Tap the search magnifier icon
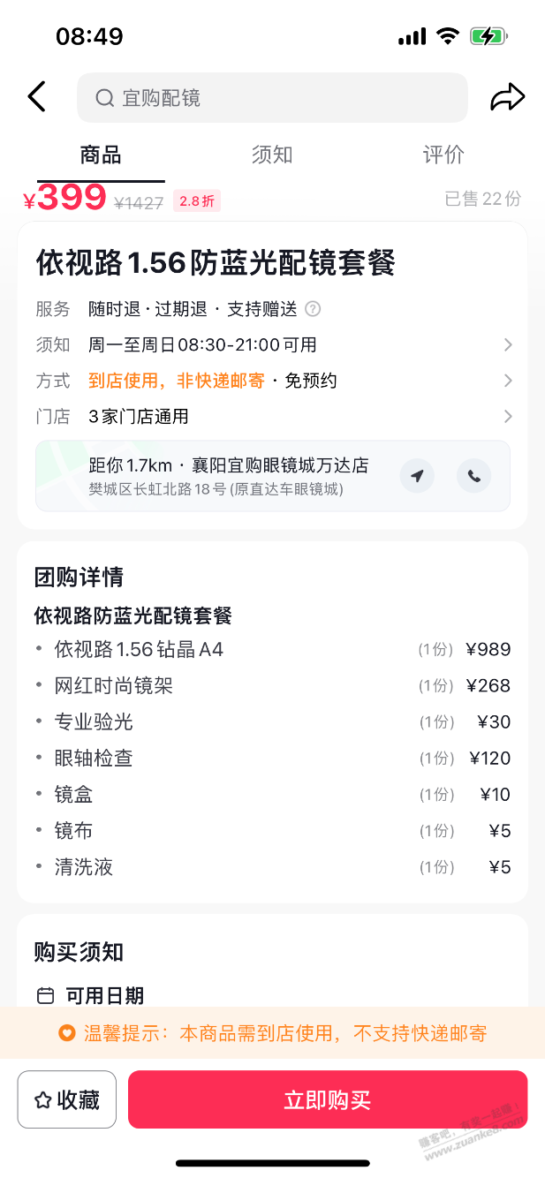The width and height of the screenshot is (545, 1178). [x=104, y=98]
